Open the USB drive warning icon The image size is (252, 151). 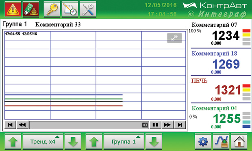click(x=31, y=9)
